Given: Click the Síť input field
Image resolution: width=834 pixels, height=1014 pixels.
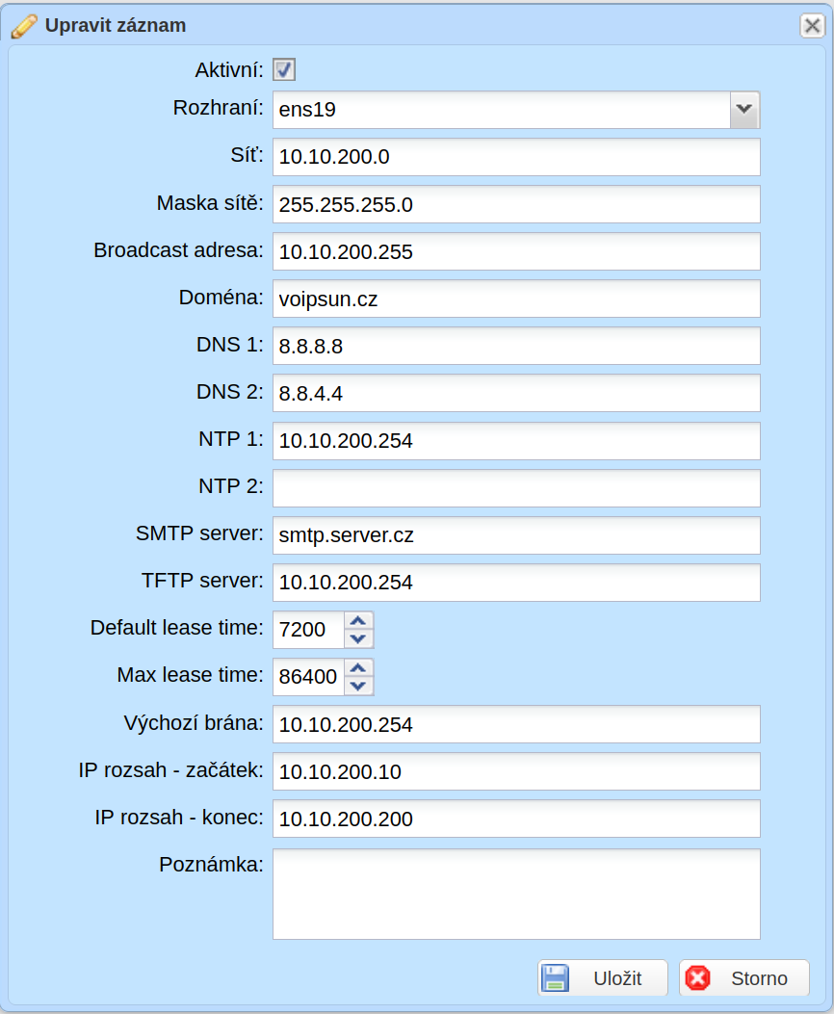Looking at the screenshot, I should (516, 157).
